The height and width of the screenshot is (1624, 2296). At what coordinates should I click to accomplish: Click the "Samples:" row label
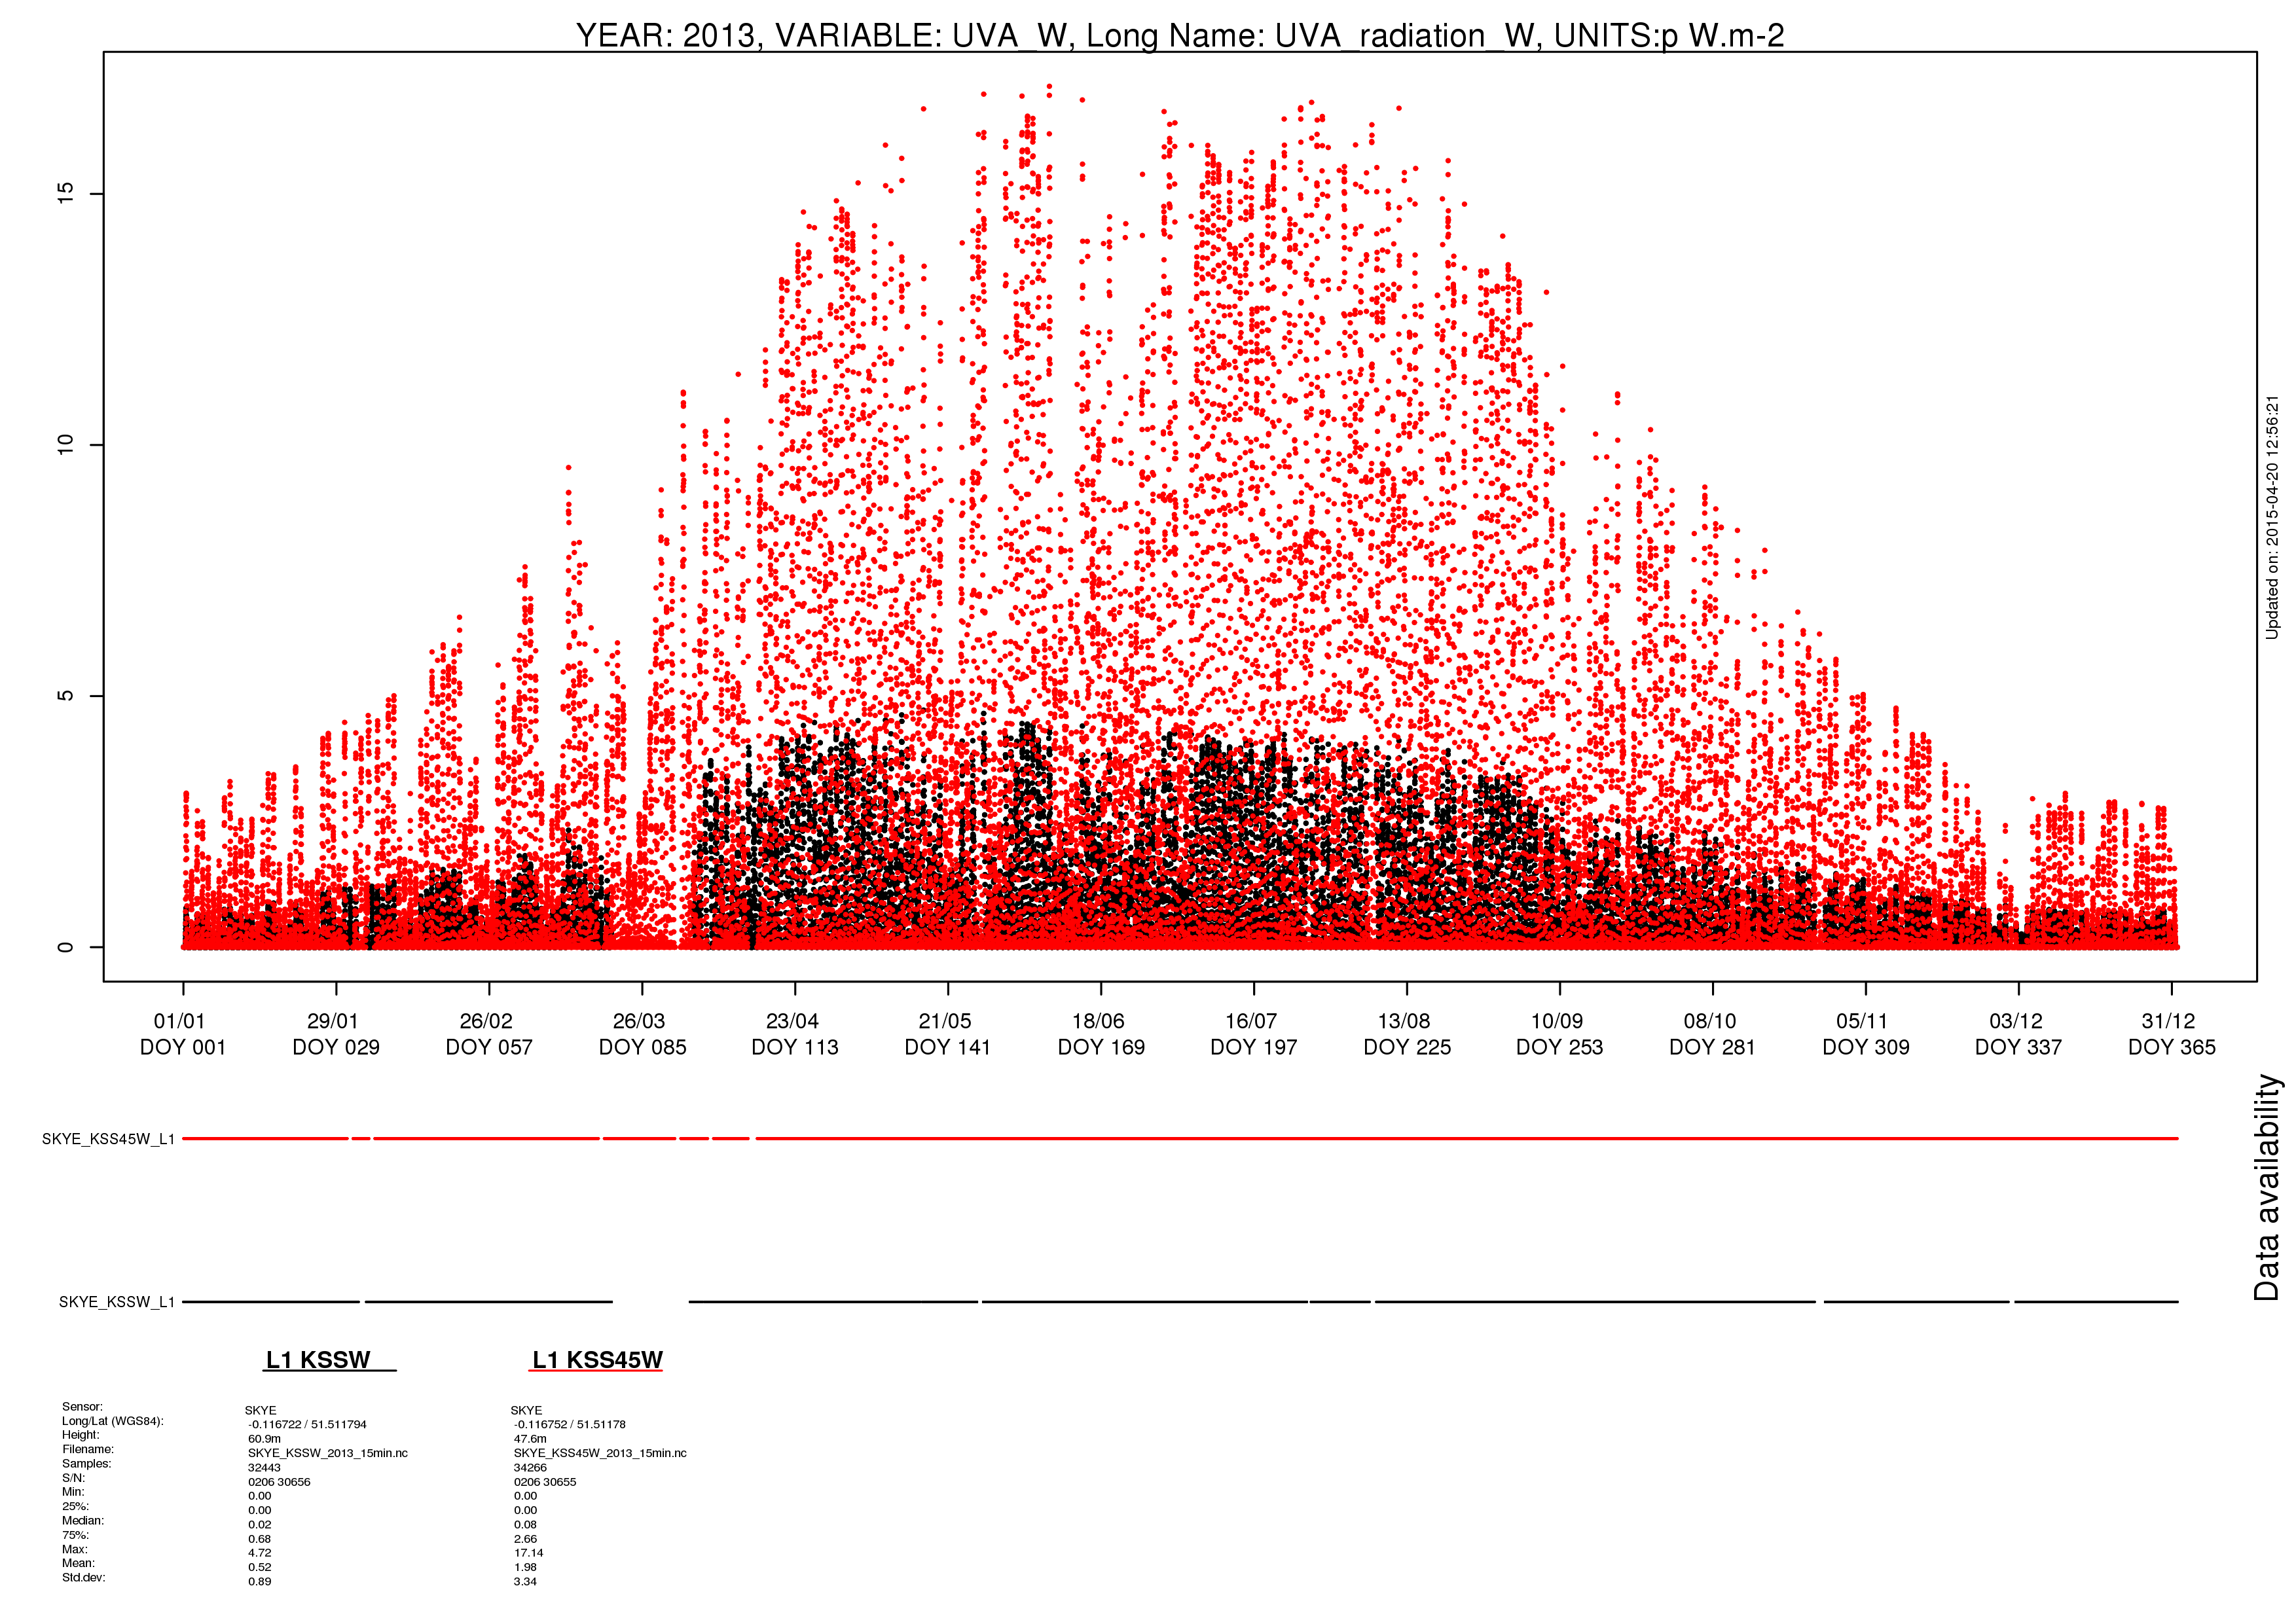[x=87, y=1464]
